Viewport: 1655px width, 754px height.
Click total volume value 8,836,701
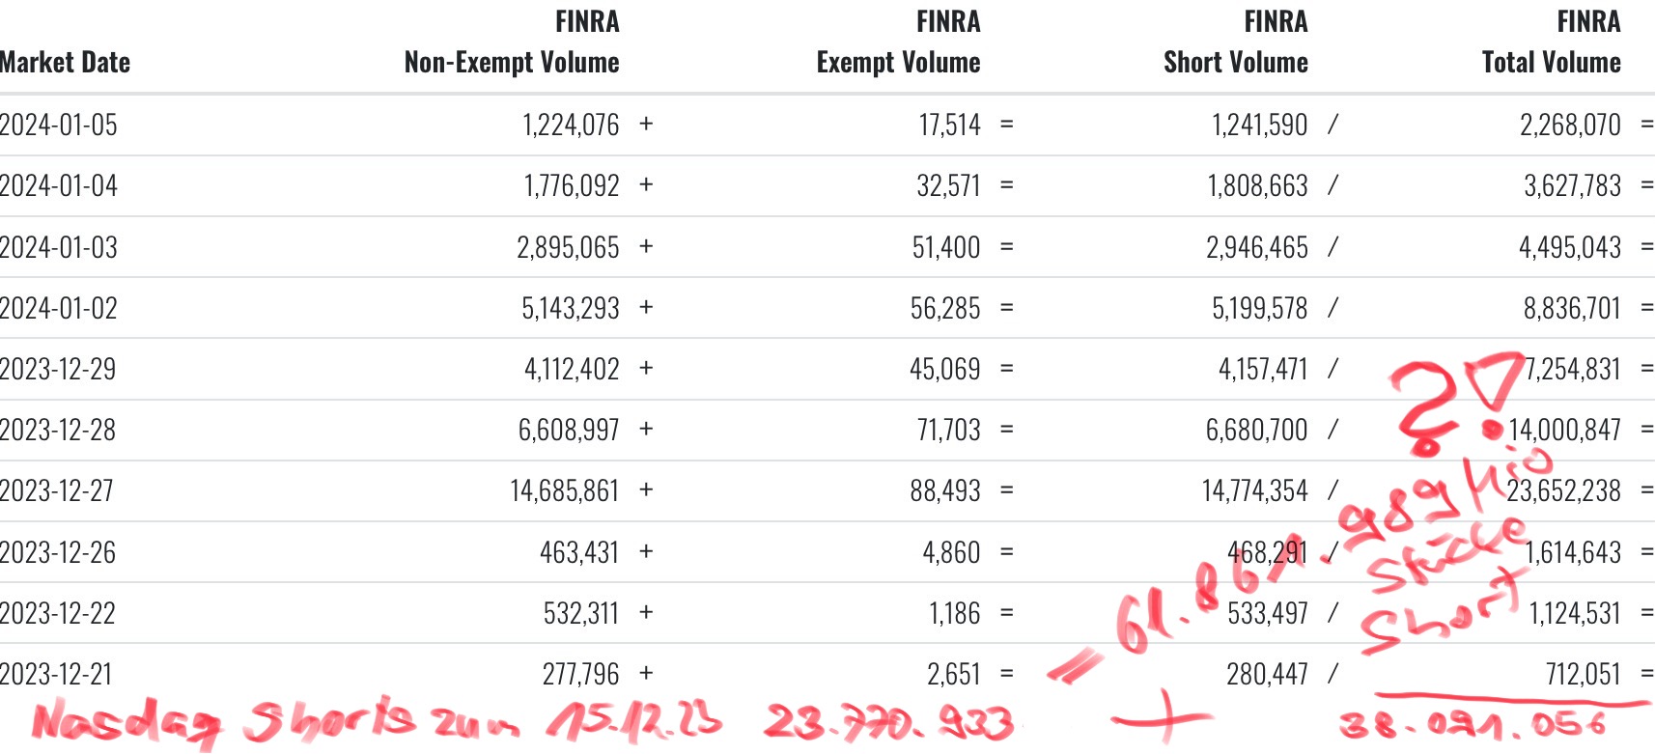pyautogui.click(x=1572, y=309)
